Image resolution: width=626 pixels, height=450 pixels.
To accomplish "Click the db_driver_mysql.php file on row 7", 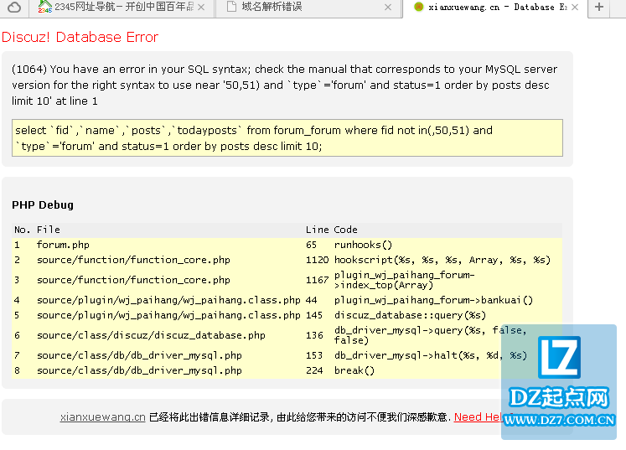I will point(139,355).
